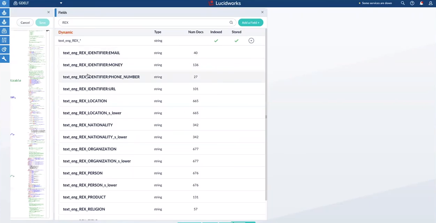The width and height of the screenshot is (436, 223).
Task: Open the GDELT app switcher dropdown
Action: click(x=61, y=3)
